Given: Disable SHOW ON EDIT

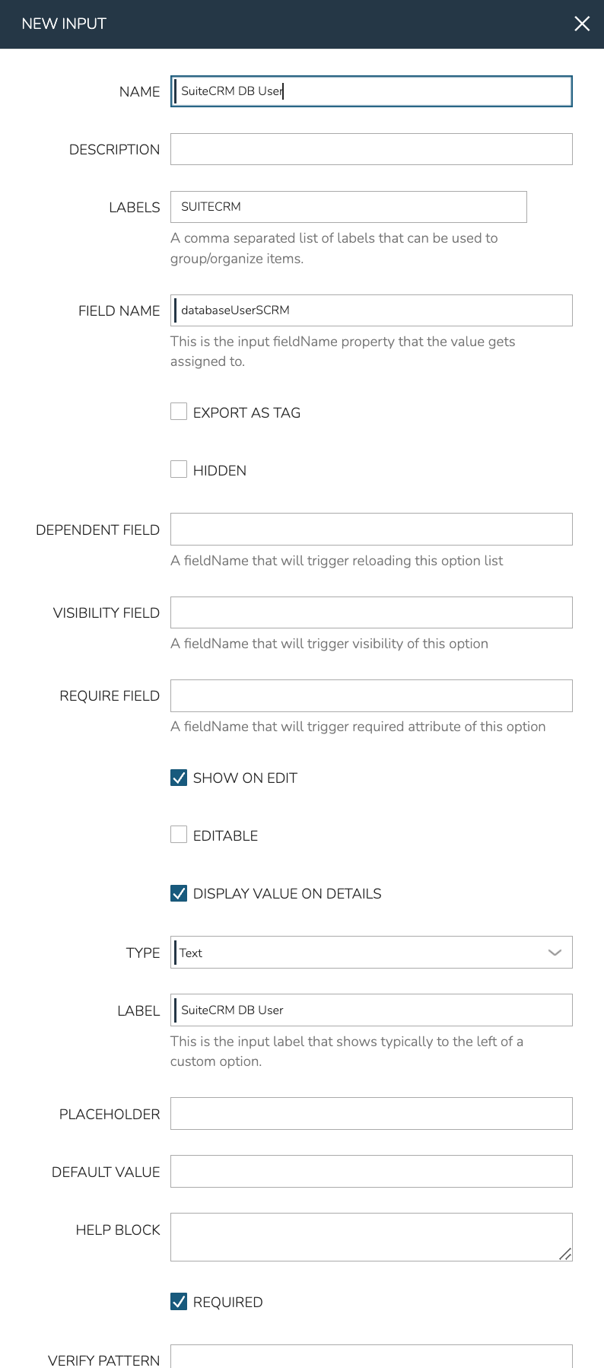Looking at the screenshot, I should coord(178,777).
